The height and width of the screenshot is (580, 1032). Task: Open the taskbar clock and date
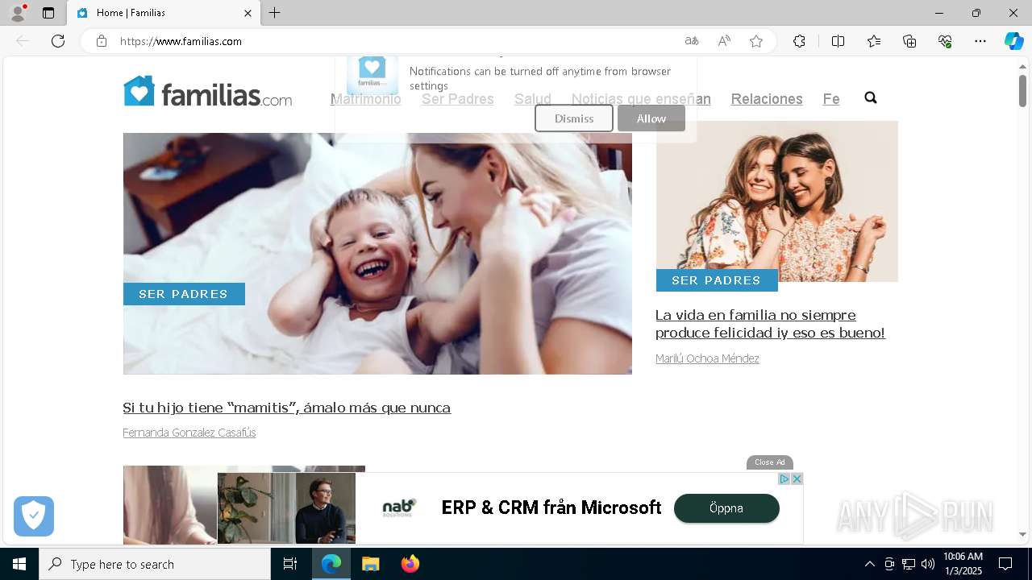point(963,564)
